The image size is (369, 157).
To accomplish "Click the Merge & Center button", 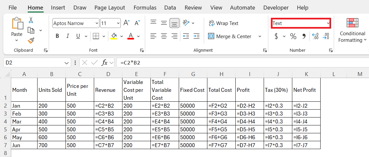I will pos(230,37).
